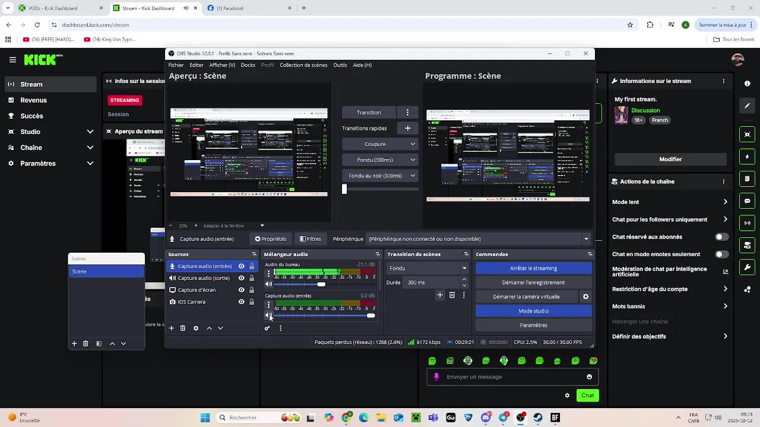Toggle Chat réservé aux abonnés switch
This screenshot has width=760, height=427.
point(721,237)
